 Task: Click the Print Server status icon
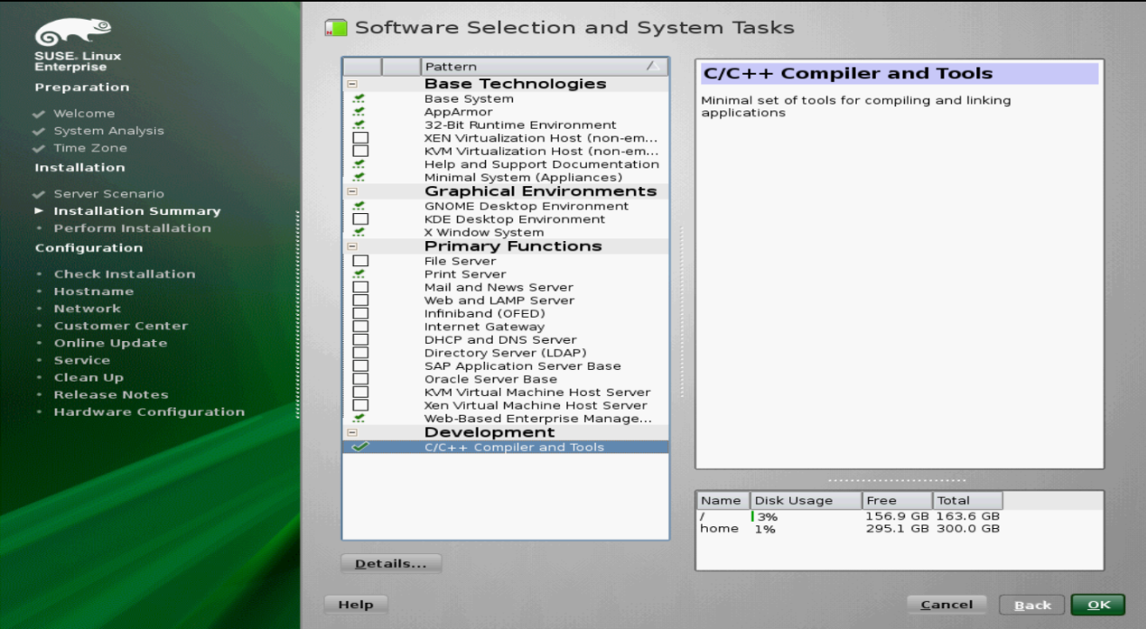coord(360,274)
